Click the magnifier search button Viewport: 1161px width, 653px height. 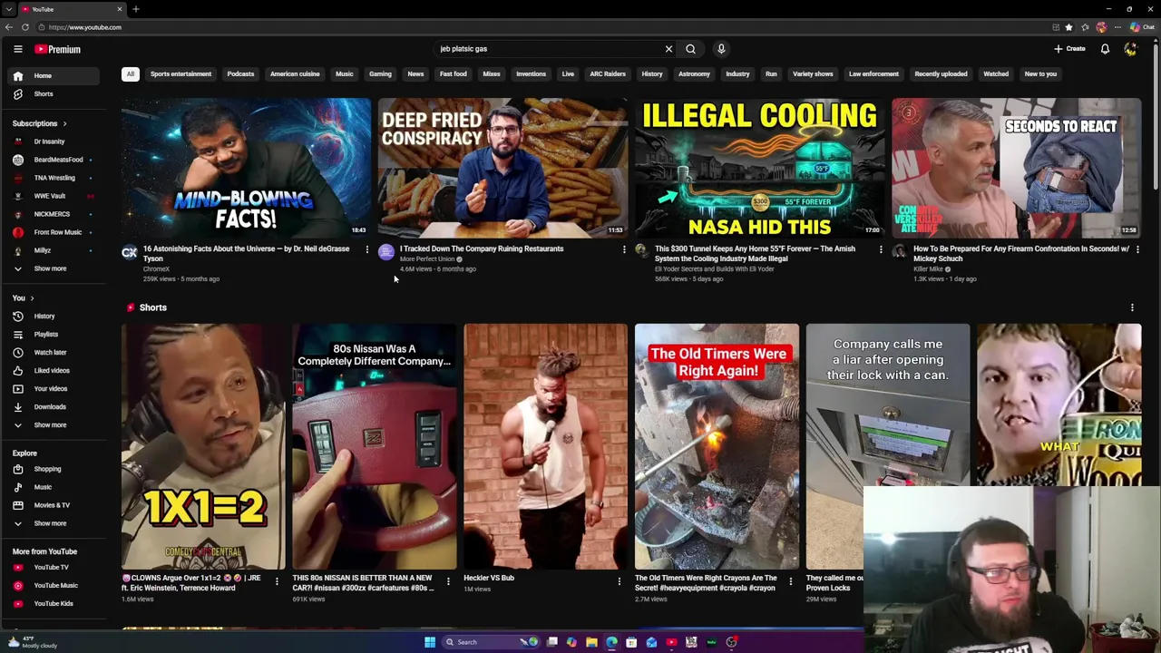[690, 49]
